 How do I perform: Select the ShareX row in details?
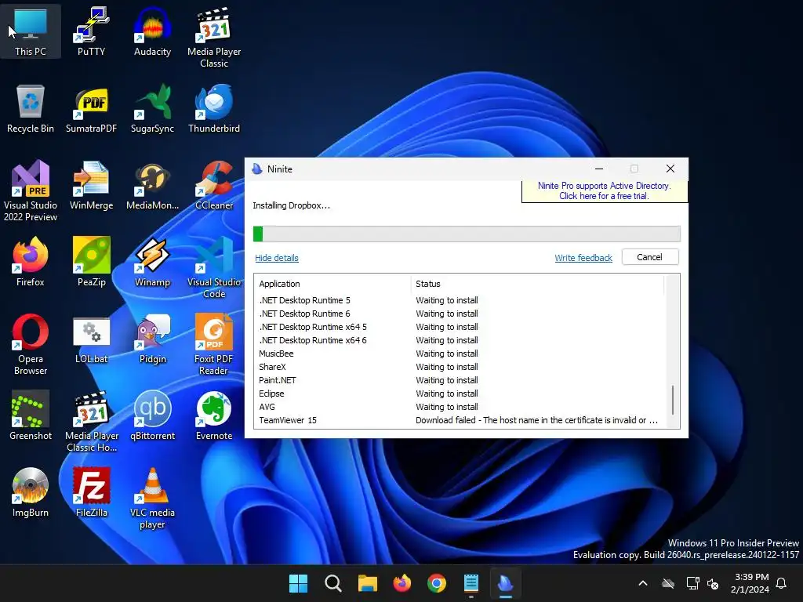pos(460,367)
